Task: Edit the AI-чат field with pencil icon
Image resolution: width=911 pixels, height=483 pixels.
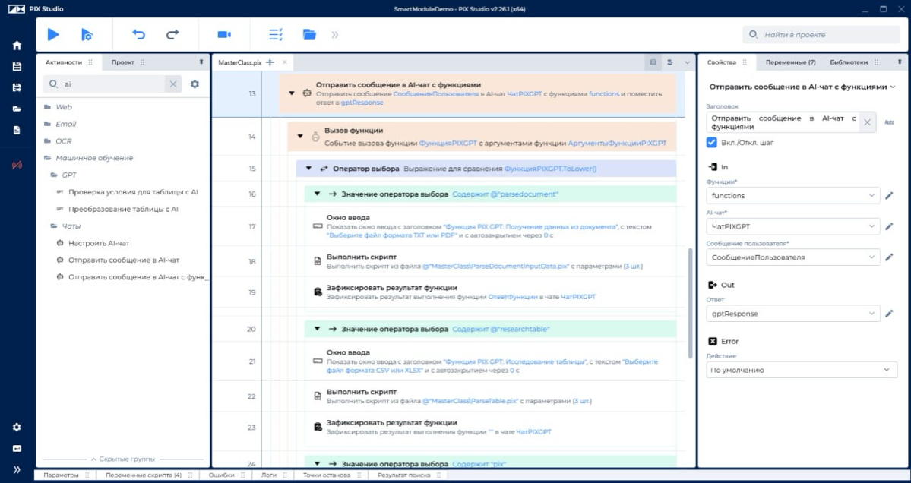Action: [x=889, y=226]
